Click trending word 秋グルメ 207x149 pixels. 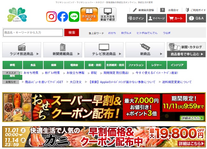pos(126,33)
